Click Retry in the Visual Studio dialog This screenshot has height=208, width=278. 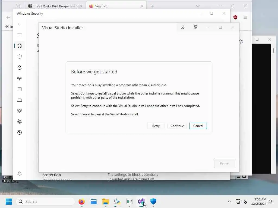(156, 126)
